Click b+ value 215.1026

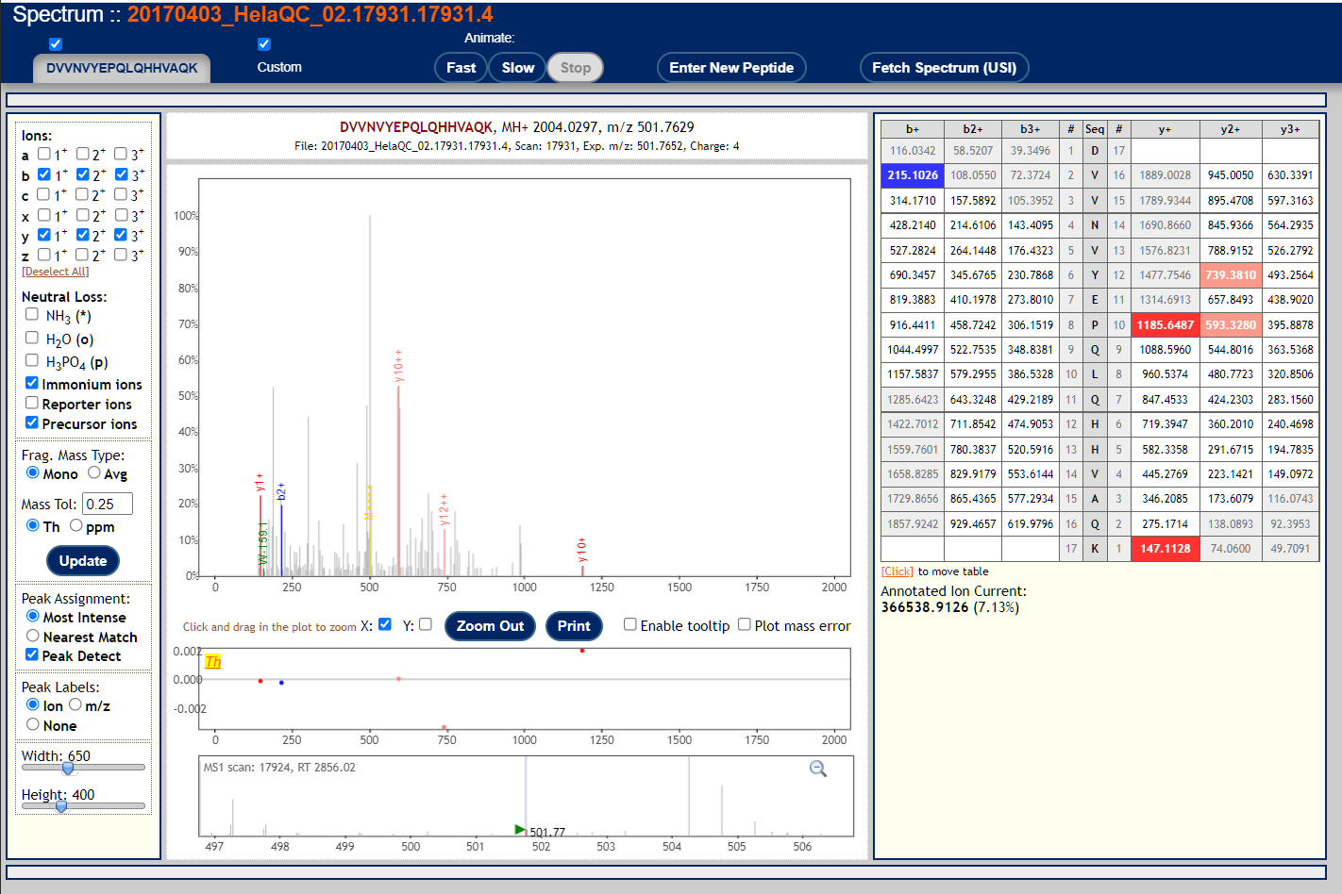tap(913, 175)
